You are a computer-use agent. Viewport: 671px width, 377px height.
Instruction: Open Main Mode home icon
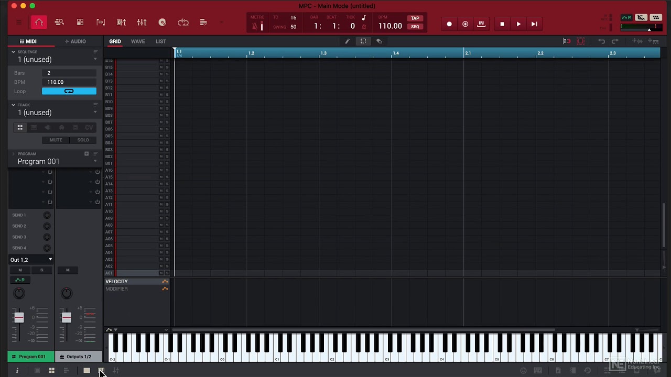tap(39, 23)
